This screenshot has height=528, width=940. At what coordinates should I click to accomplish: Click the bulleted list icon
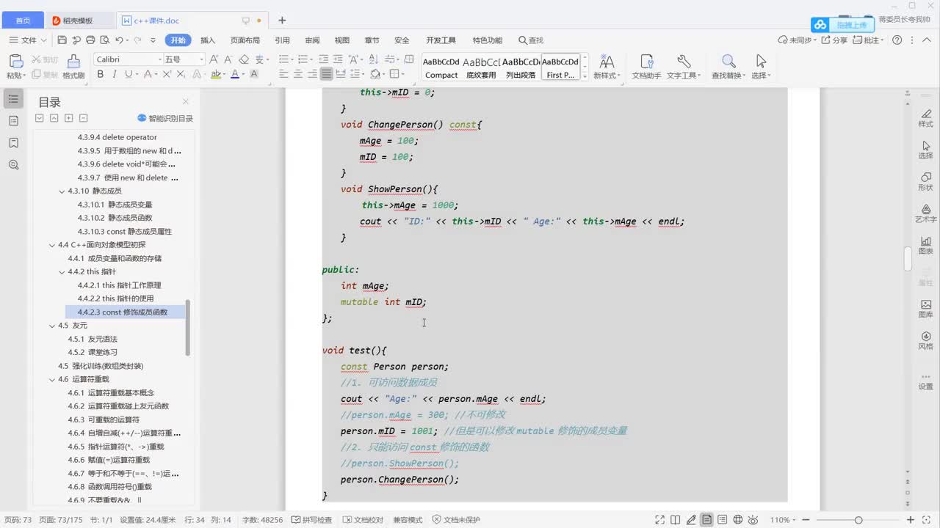pos(283,59)
